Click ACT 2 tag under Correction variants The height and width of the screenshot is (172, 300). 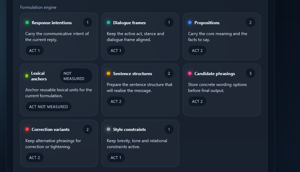click(35, 158)
